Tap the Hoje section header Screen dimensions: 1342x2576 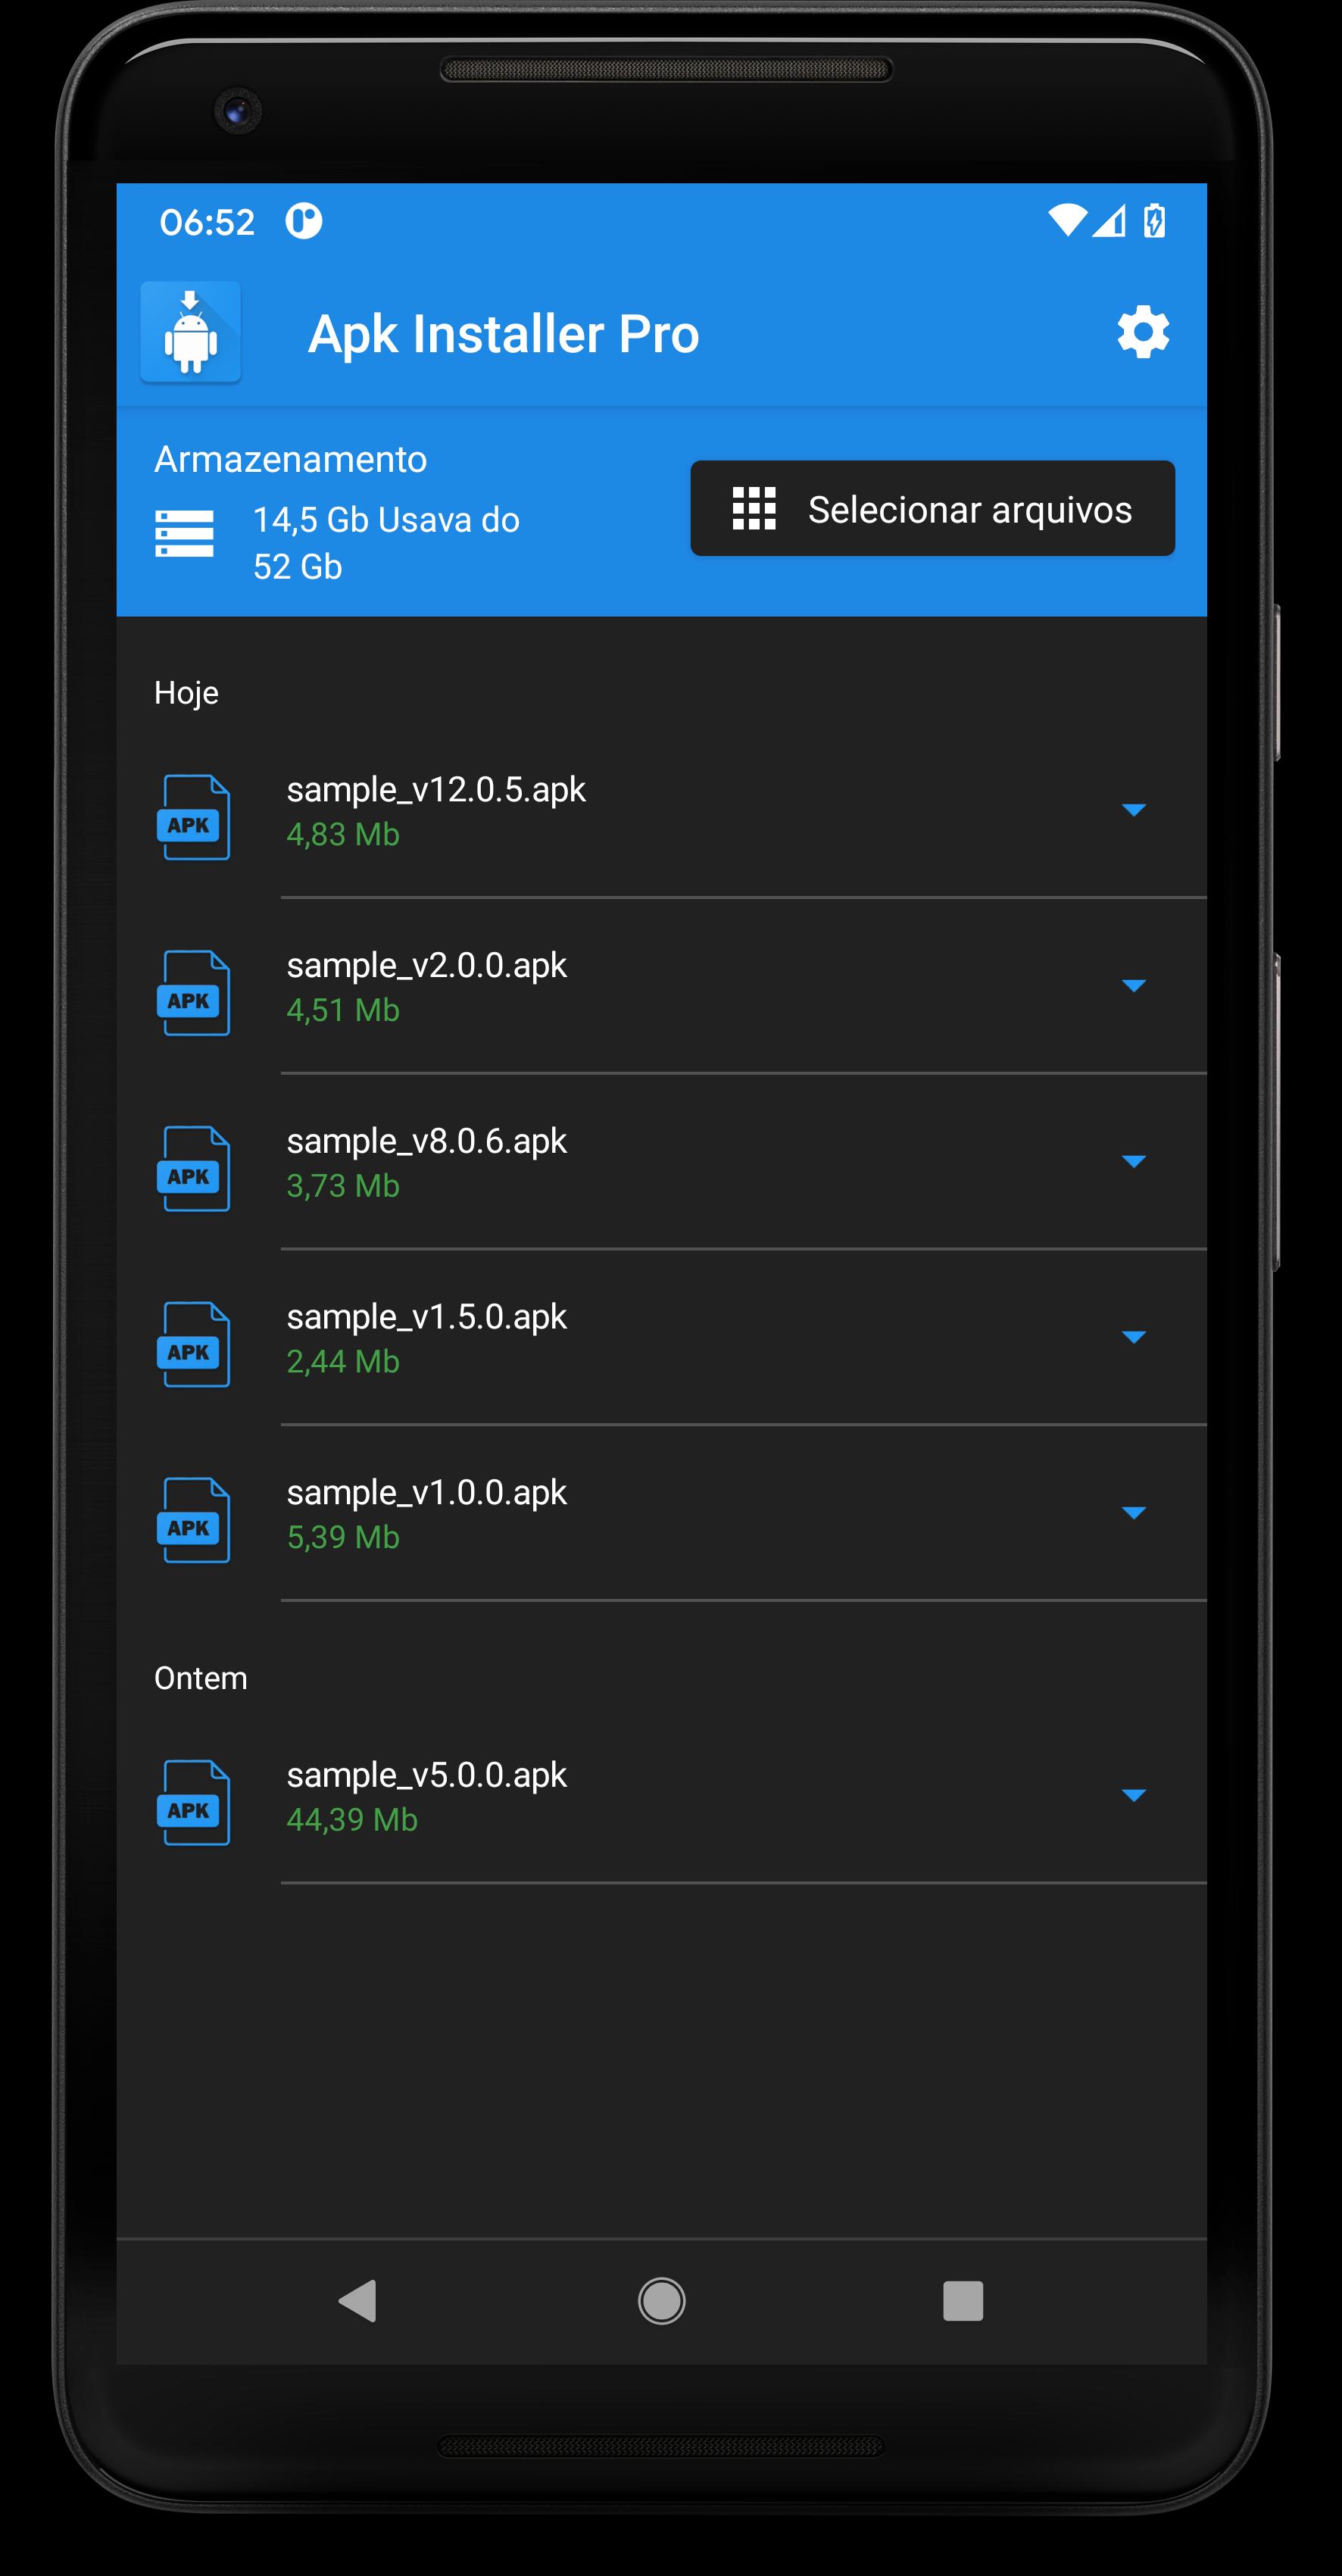point(186,693)
